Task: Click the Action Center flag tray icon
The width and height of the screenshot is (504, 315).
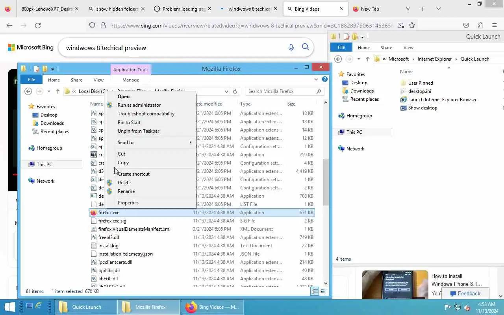Action: [x=448, y=308]
